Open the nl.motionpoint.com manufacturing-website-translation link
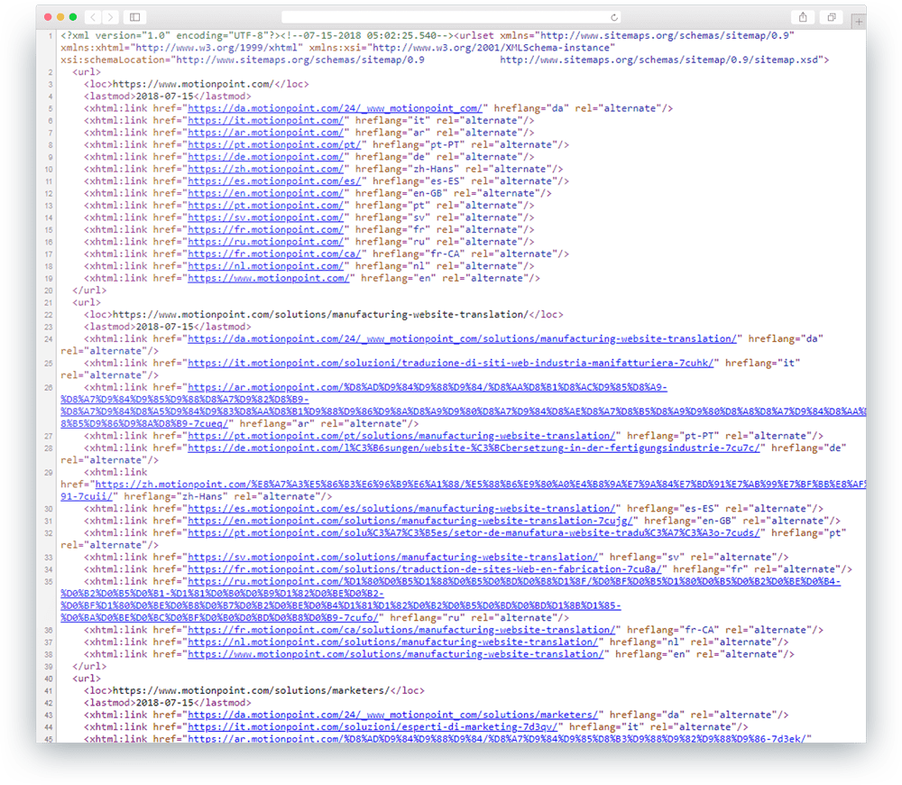This screenshot has width=902, height=785. tap(393, 642)
